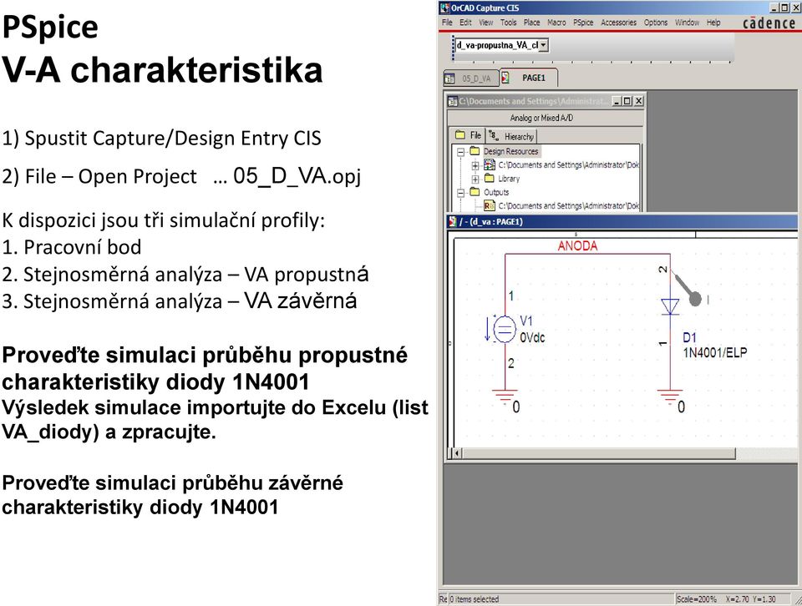This screenshot has height=606, width=802.
Task: Minimize the OrCAD Capture CIS window
Action: pos(774,8)
